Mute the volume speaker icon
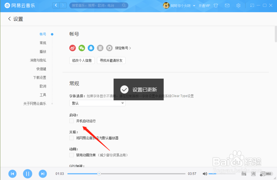 click(x=205, y=174)
